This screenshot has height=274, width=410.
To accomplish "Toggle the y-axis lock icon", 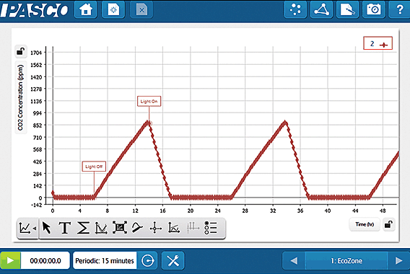I will 21,51.
